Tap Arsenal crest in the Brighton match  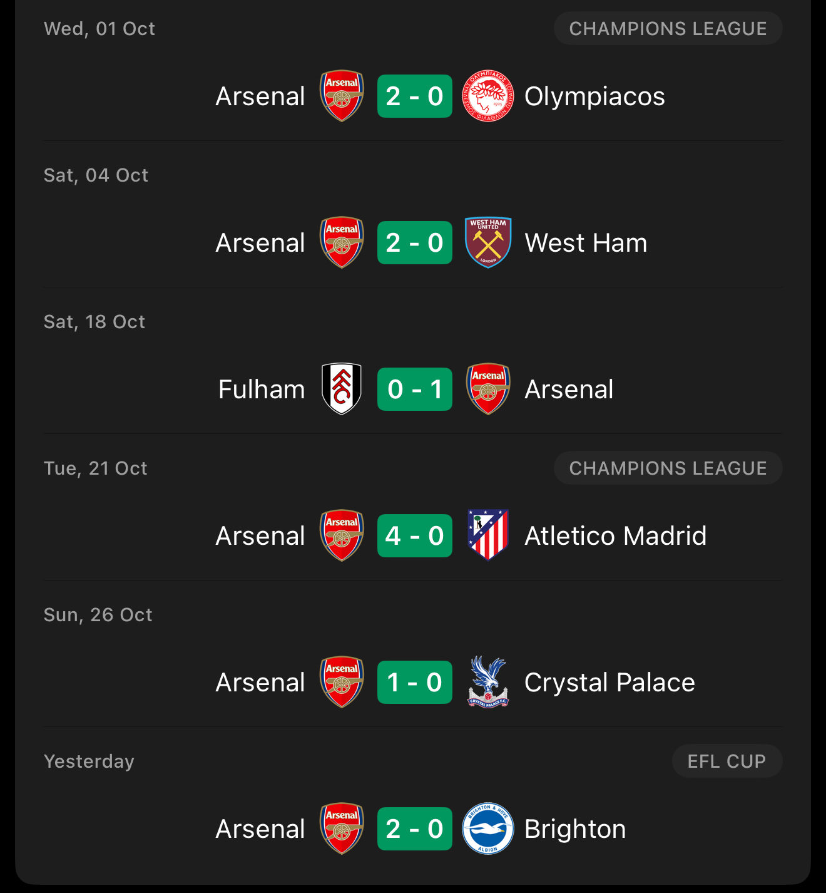[342, 828]
